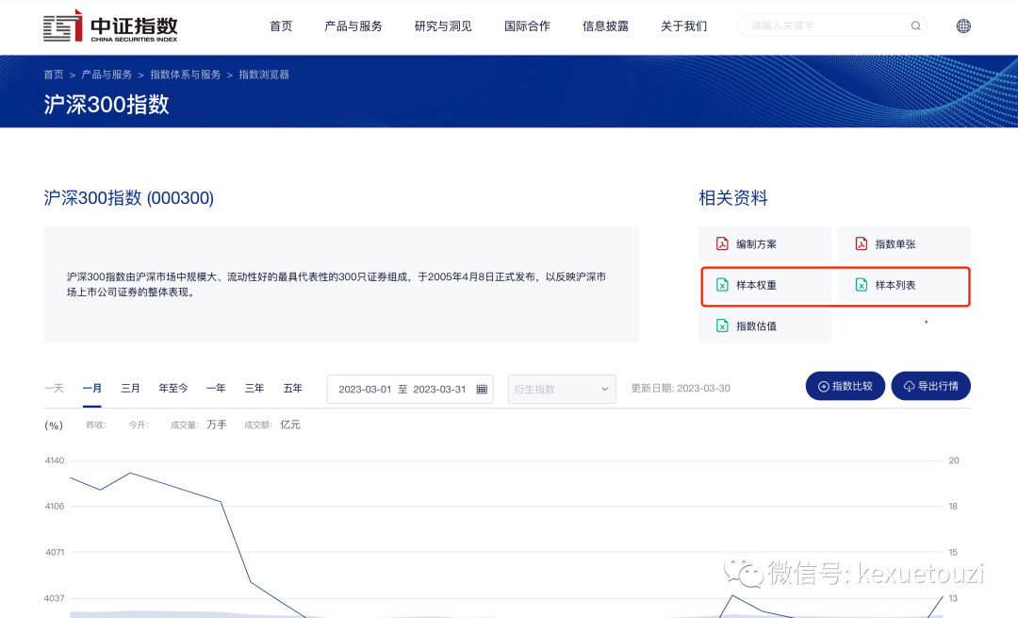The width and height of the screenshot is (1018, 618).
Task: Download 编制方案 document
Action: click(x=764, y=243)
